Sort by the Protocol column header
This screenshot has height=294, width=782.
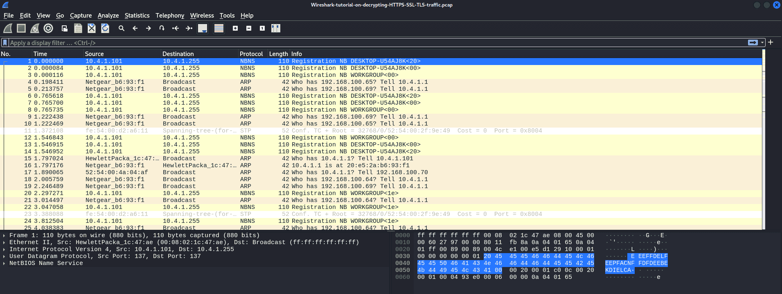point(253,54)
